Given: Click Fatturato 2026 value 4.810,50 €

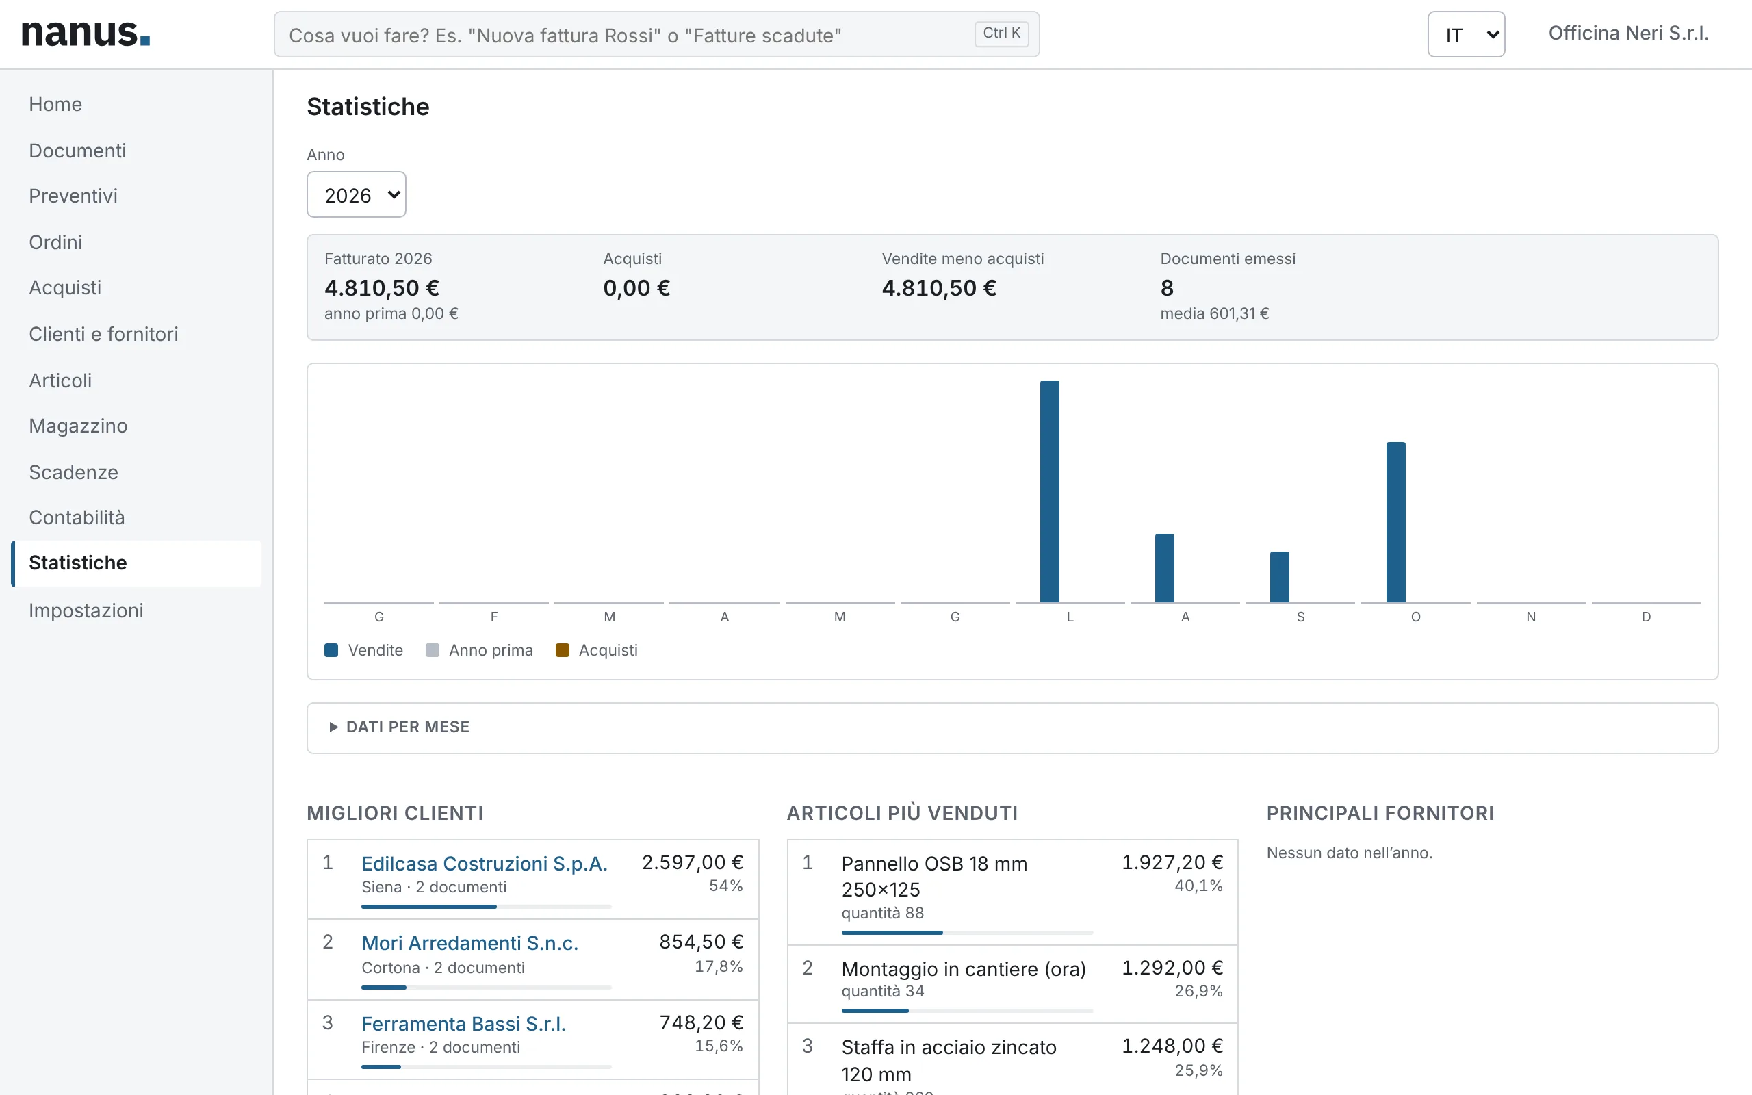Looking at the screenshot, I should 381,287.
